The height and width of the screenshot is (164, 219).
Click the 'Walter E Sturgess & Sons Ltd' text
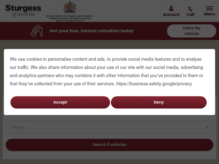tap(70, 21)
